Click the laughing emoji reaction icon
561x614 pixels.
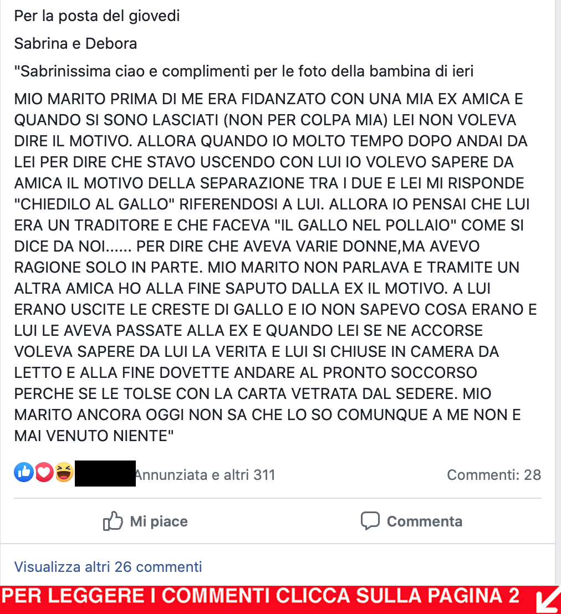pos(64,472)
